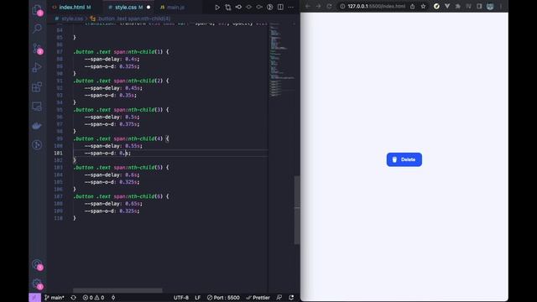Click the Port : 5500 Live Server item
This screenshot has height=302, width=537.
coord(223,298)
